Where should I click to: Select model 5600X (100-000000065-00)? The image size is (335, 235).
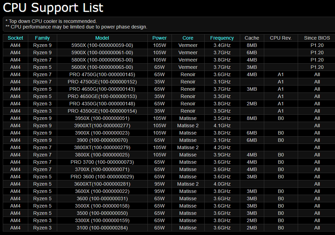coord(102,67)
